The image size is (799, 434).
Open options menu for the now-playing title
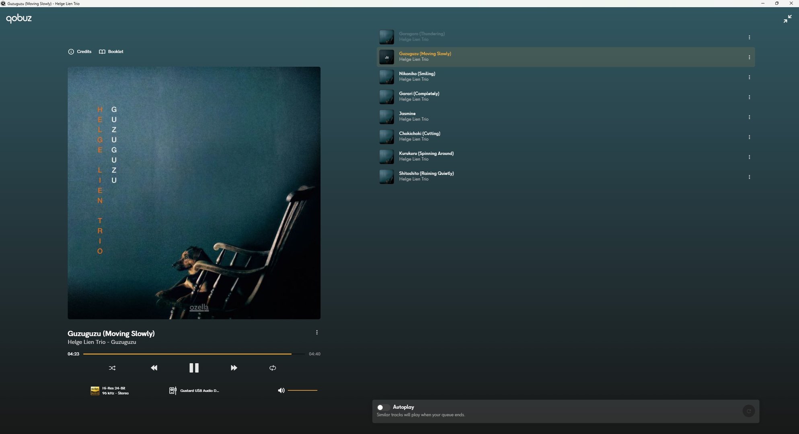point(317,332)
